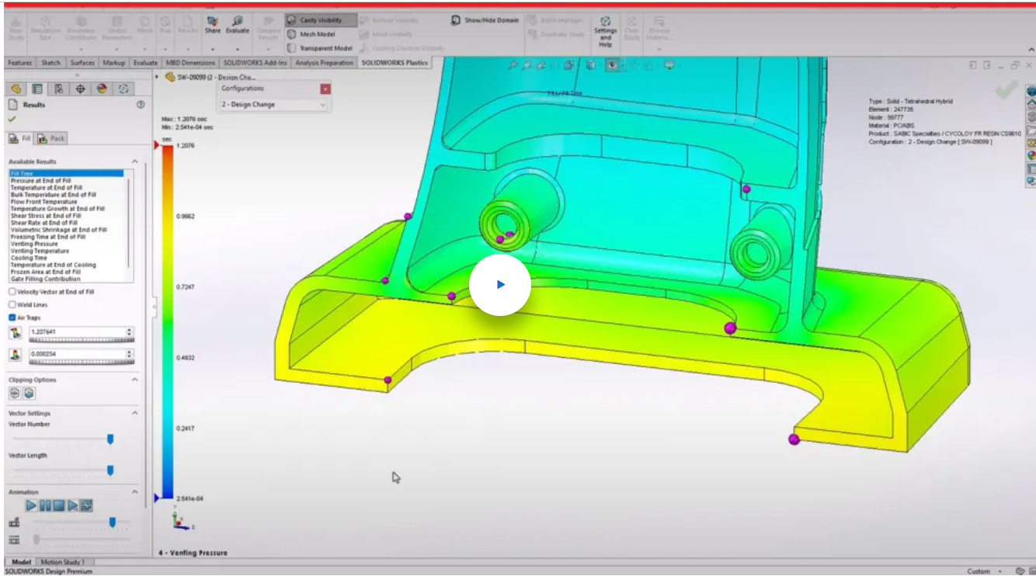Open the Evaluate tool
This screenshot has width=1036, height=576.
coord(237,23)
